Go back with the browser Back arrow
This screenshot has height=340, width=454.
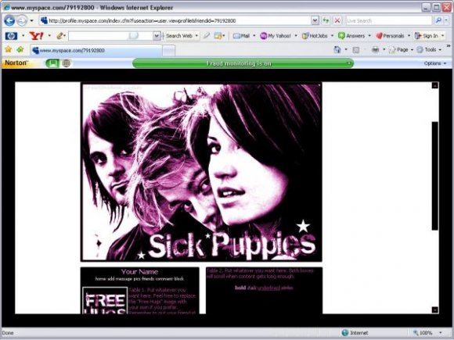click(x=9, y=20)
